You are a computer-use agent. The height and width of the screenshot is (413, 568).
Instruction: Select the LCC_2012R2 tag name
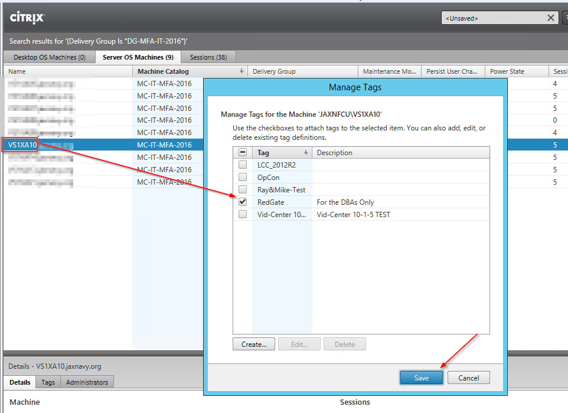[x=276, y=165]
